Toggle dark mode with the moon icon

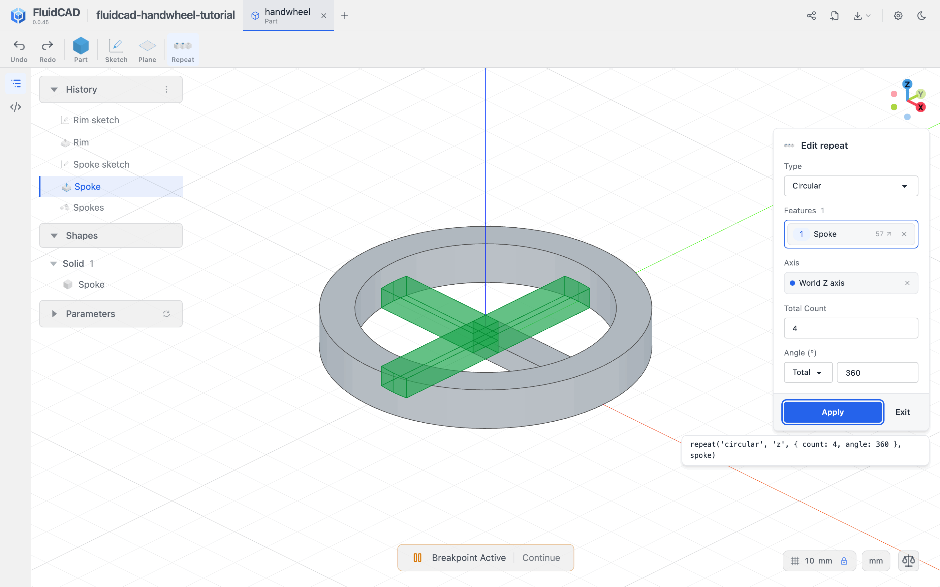point(921,16)
